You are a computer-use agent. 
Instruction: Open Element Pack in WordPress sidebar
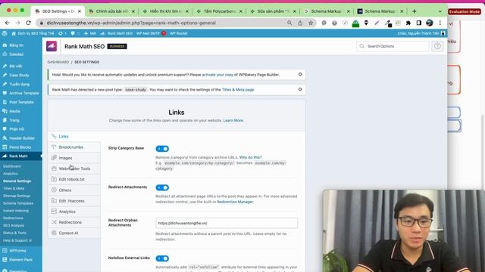click(21, 260)
